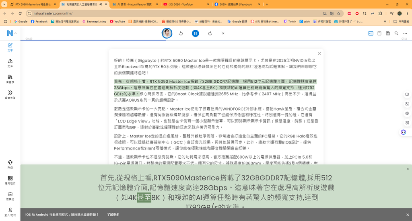Click the browser back arrow
This screenshot has width=412, height=221.
[5, 13]
